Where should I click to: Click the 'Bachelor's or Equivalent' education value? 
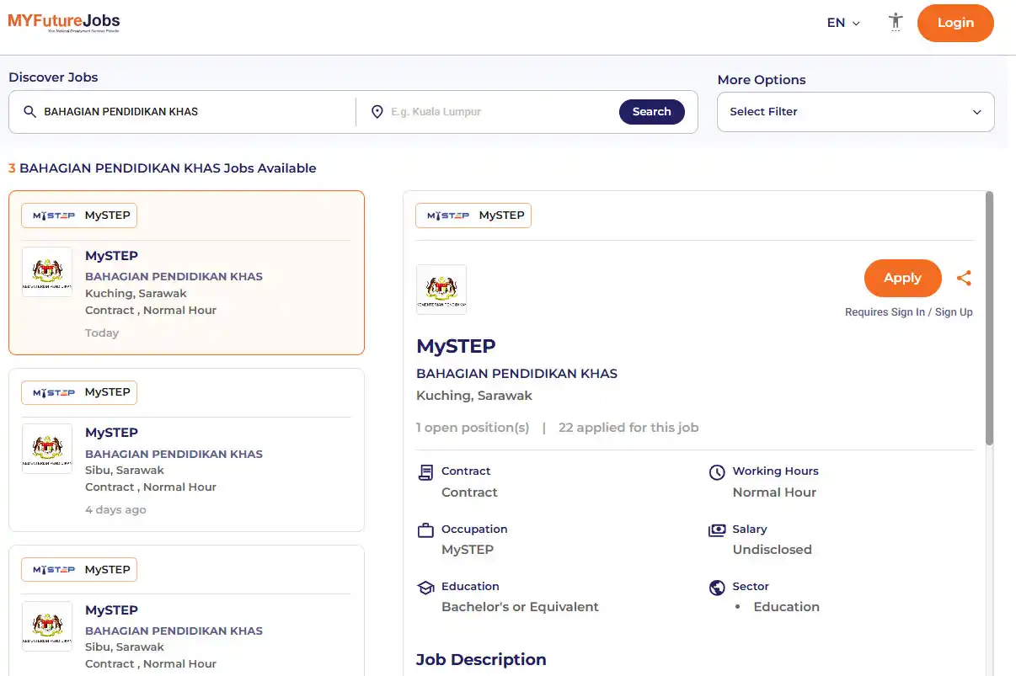(520, 607)
